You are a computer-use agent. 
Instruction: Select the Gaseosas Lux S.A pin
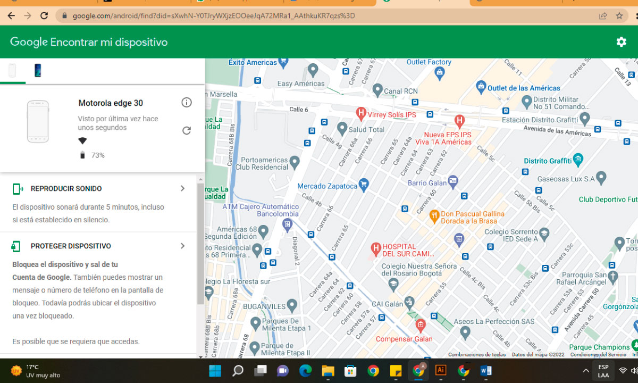(x=601, y=177)
